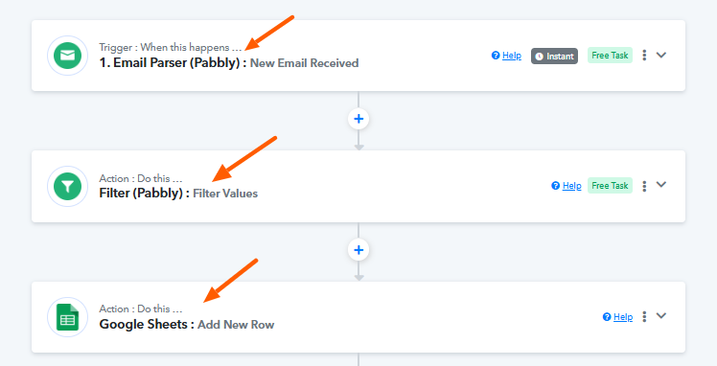Open the three-dot menu for the Filter step
This screenshot has height=366, width=717.
point(644,186)
